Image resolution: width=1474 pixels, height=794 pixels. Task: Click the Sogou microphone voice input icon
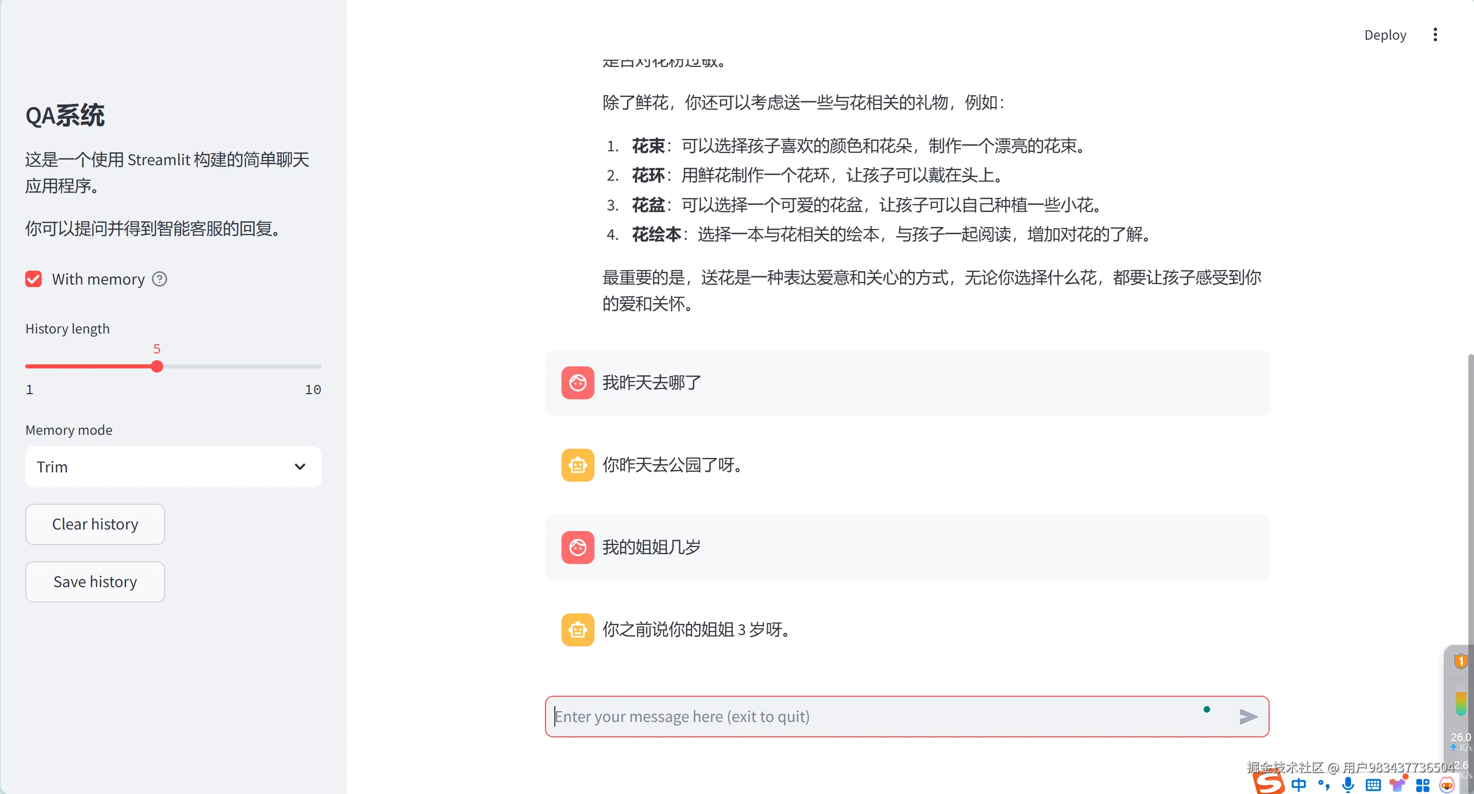coord(1348,784)
